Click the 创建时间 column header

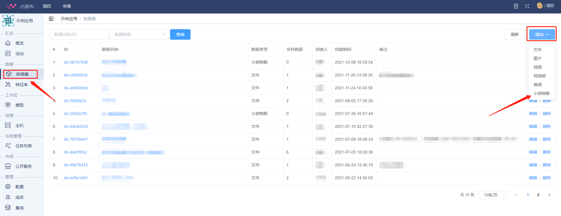pyautogui.click(x=343, y=49)
